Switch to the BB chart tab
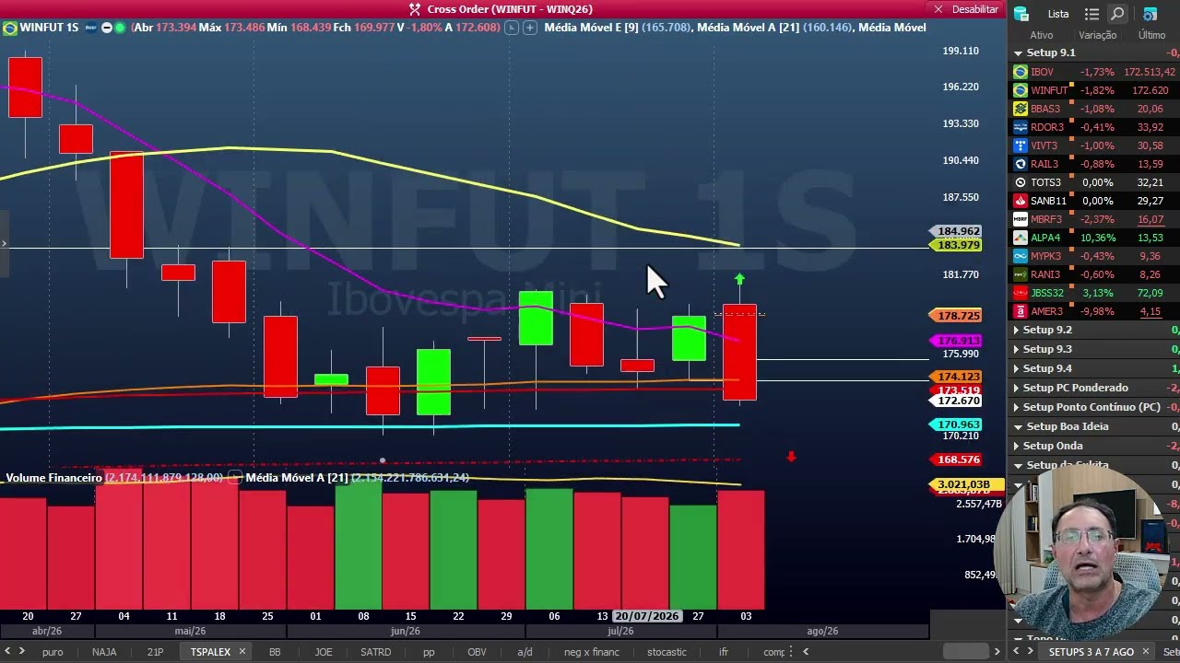The height and width of the screenshot is (663, 1180). click(275, 652)
